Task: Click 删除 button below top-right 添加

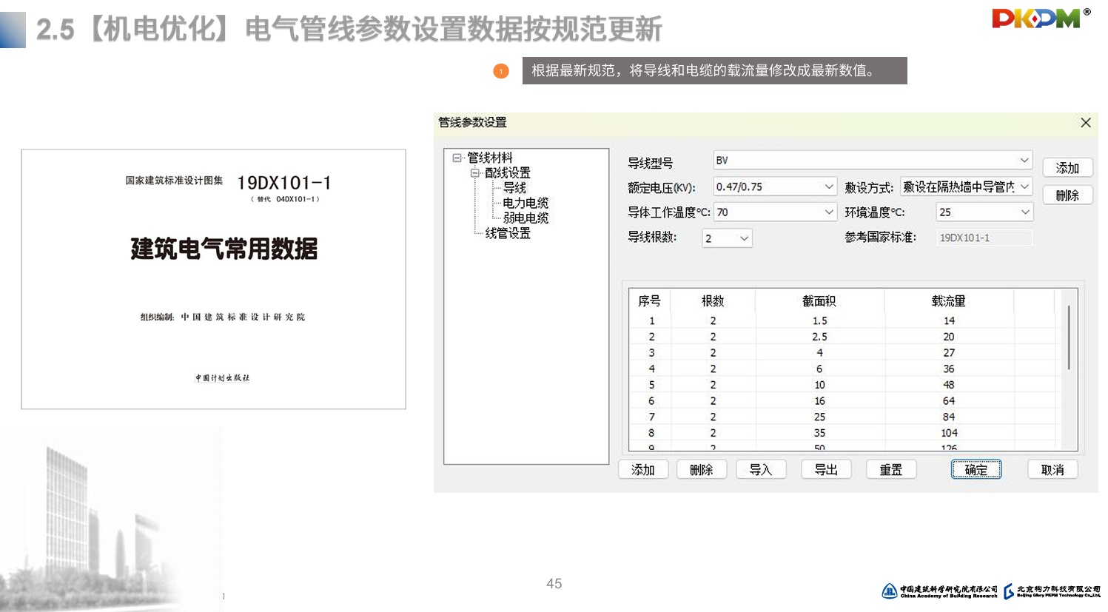Action: click(x=1067, y=195)
